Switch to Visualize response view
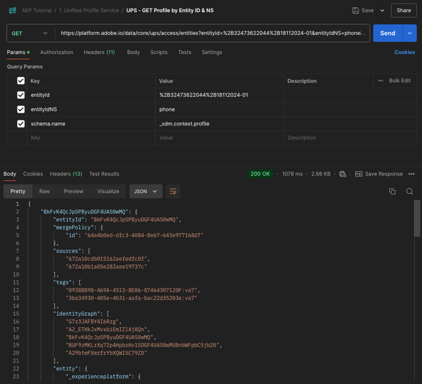 [108, 191]
